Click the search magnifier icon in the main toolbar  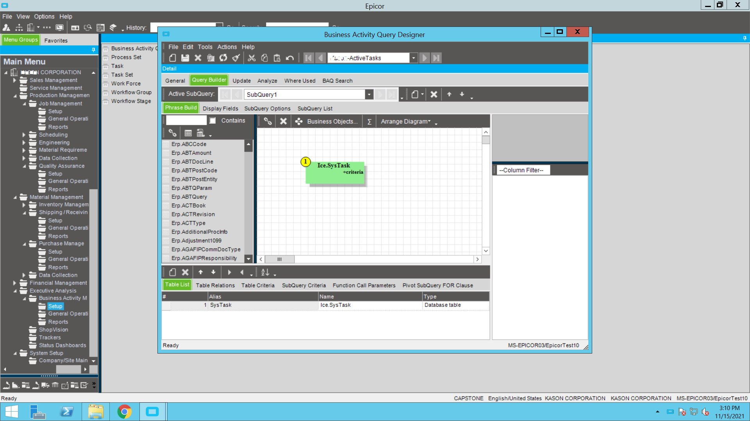[87, 28]
